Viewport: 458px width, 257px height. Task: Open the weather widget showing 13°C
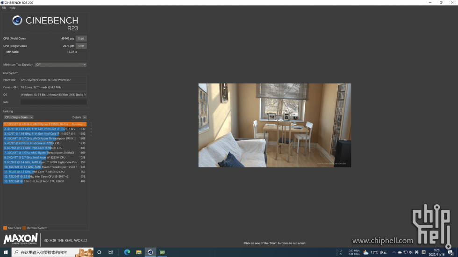click(x=375, y=252)
